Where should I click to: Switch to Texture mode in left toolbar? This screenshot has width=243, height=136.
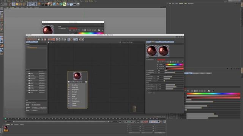point(2,16)
